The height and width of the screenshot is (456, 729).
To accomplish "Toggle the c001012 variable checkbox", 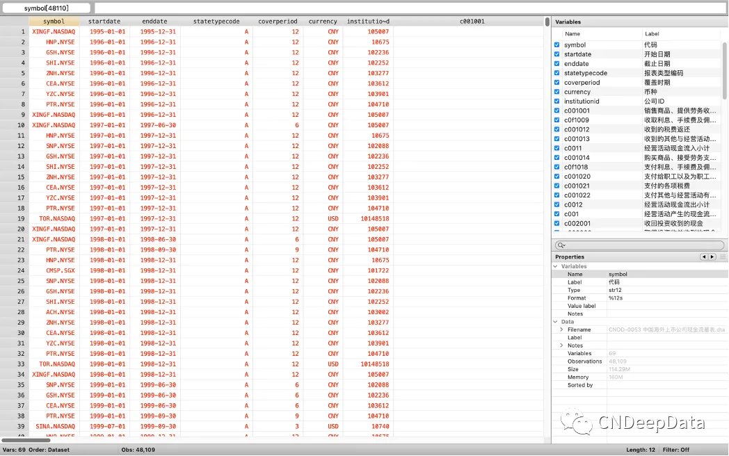I will click(x=556, y=129).
